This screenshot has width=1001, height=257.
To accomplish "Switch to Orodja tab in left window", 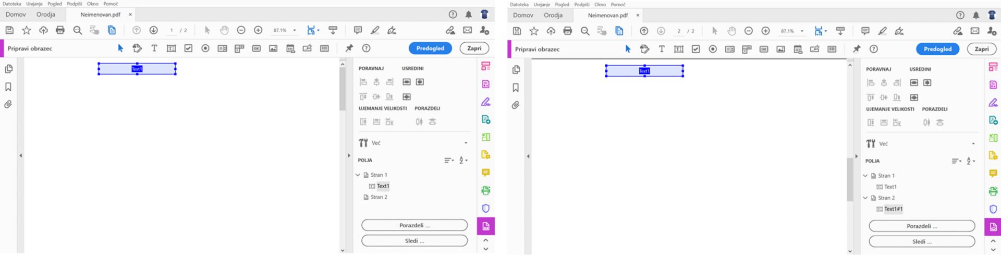I will pyautogui.click(x=46, y=15).
